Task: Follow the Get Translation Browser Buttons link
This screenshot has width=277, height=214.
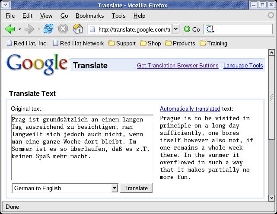Action: pyautogui.click(x=178, y=65)
